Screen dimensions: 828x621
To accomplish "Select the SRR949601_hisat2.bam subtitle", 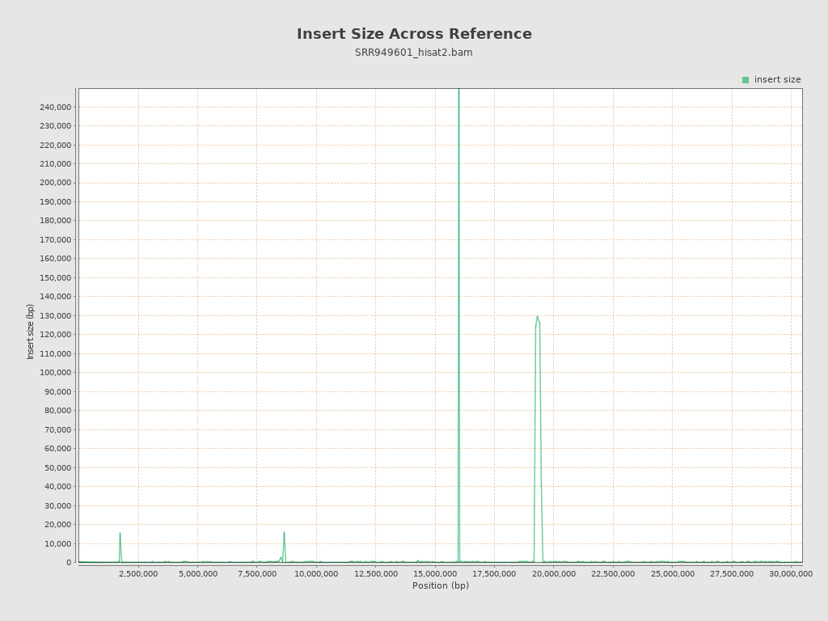I will tap(414, 53).
